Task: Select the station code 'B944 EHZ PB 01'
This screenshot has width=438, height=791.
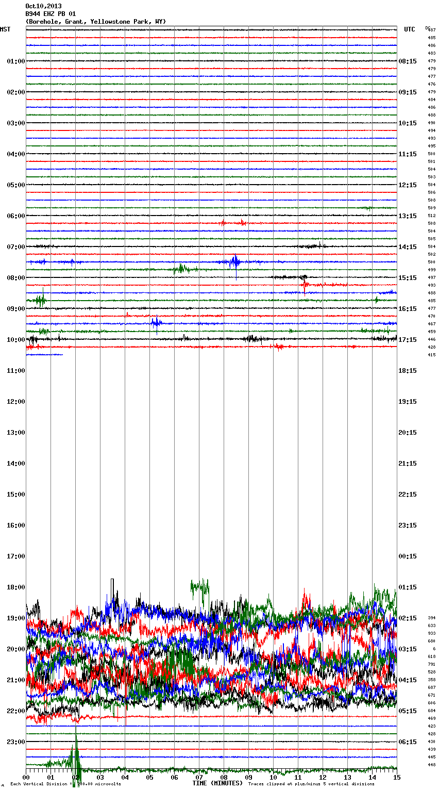Action: (x=50, y=14)
